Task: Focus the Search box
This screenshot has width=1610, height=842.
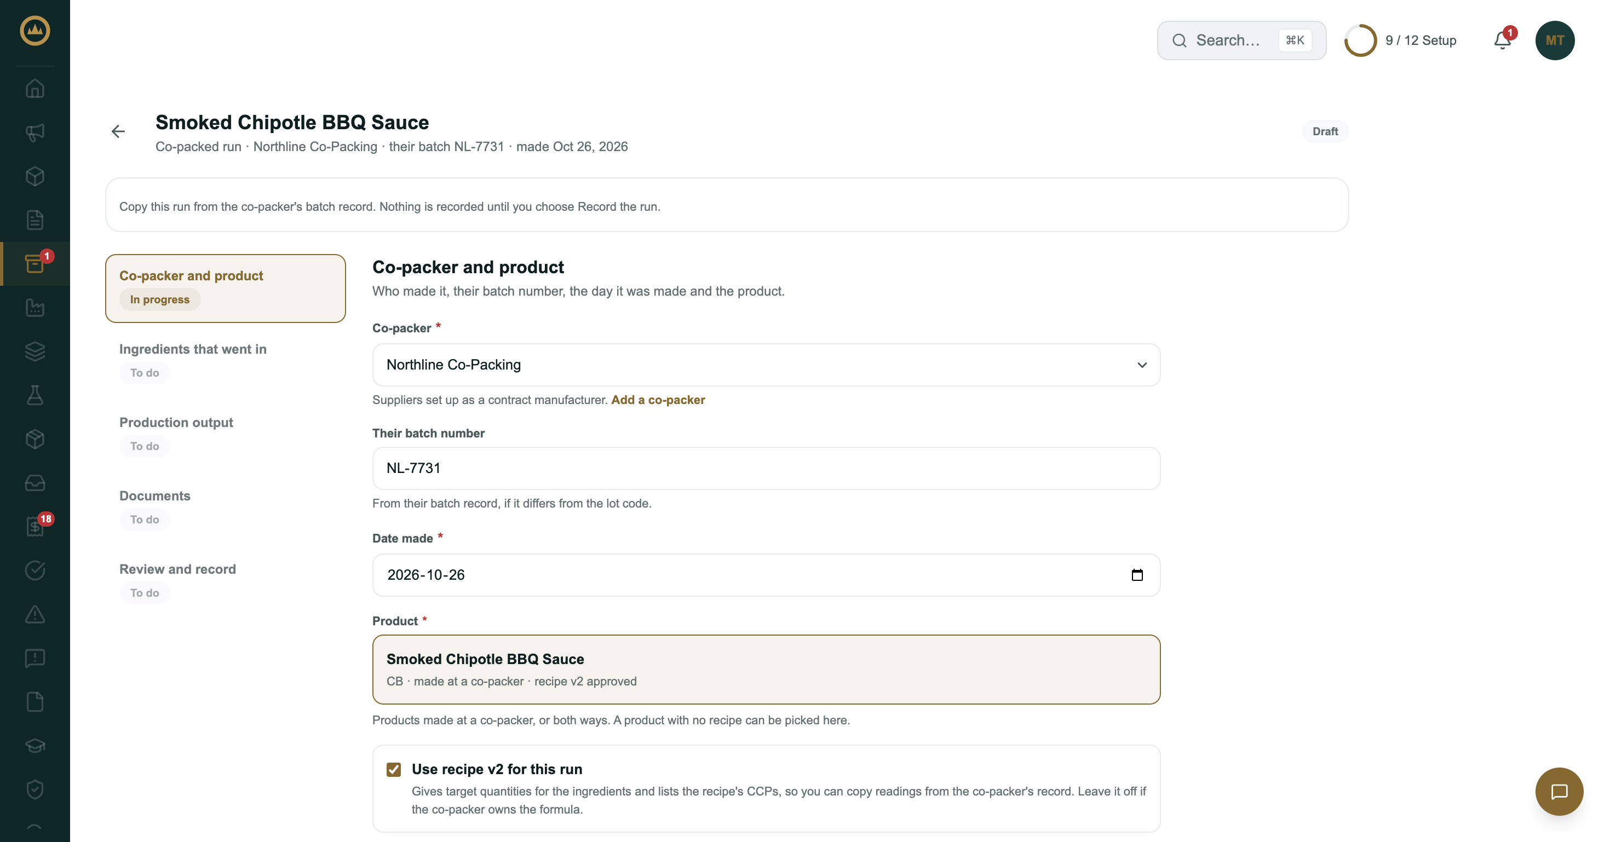Action: 1241,41
